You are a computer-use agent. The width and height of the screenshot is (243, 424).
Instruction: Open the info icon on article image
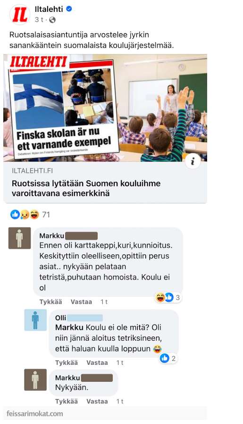(193, 162)
